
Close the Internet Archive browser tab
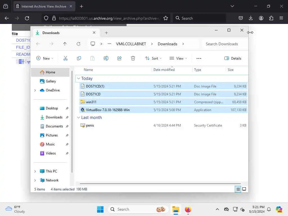pyautogui.click(x=71, y=6)
